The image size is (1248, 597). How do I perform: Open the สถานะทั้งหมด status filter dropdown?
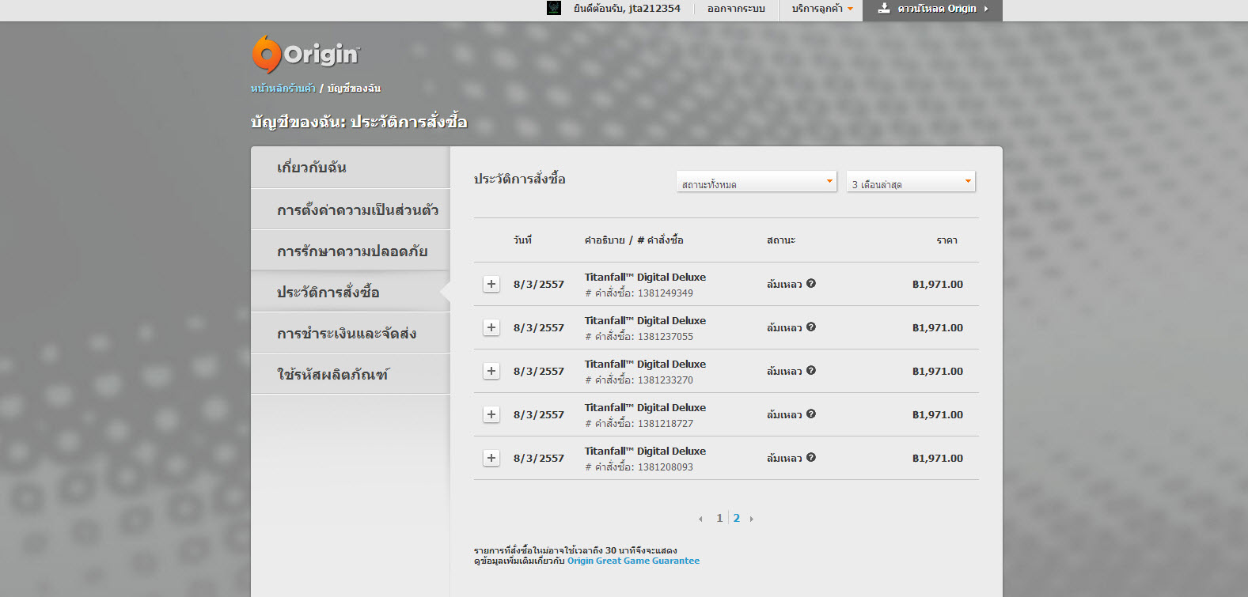point(757,181)
